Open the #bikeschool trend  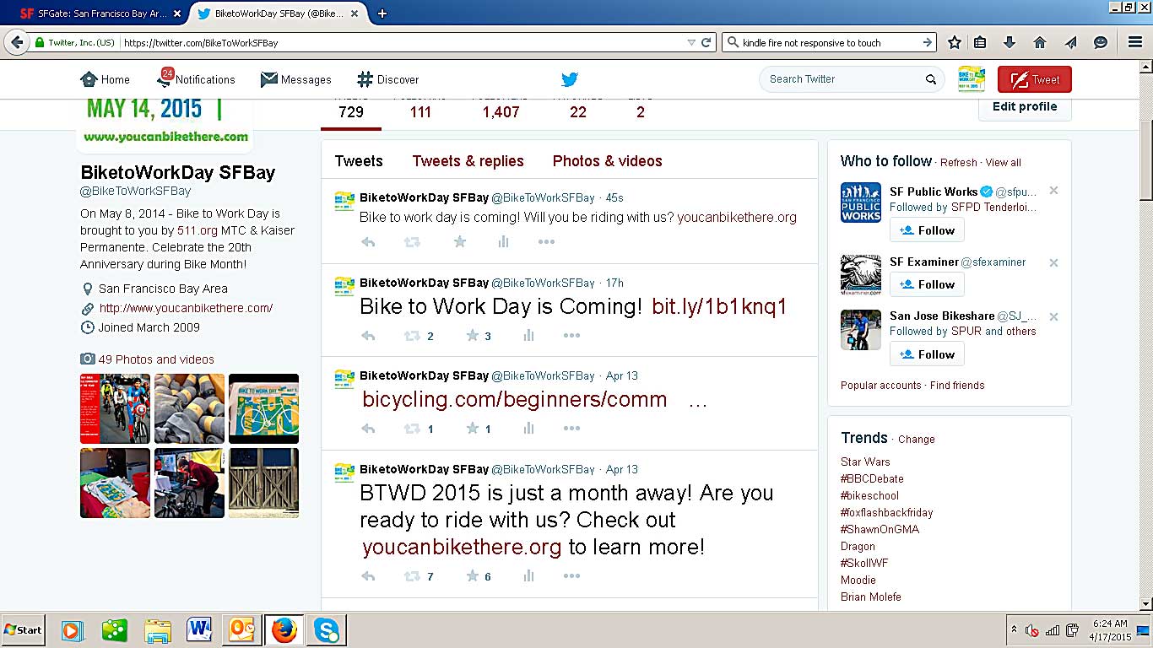tap(869, 495)
